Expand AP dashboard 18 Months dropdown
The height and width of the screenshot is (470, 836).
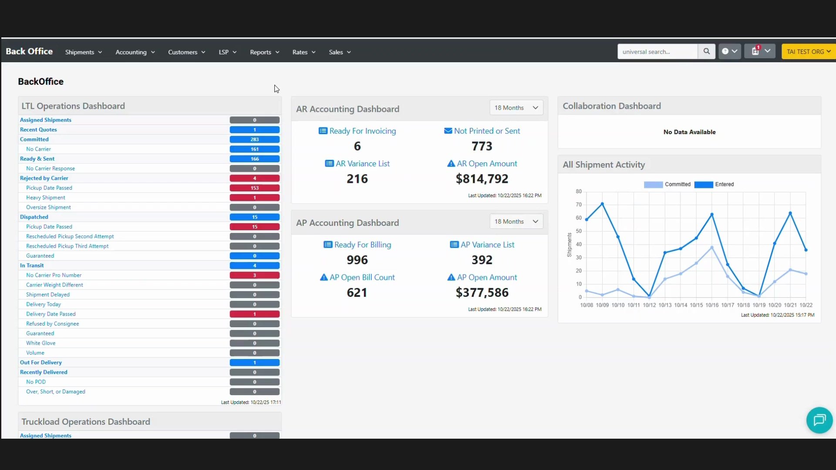coord(516,222)
